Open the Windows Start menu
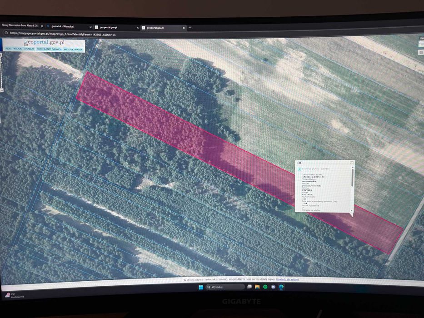Screen dimensions: 424x318 [x=201, y=287]
